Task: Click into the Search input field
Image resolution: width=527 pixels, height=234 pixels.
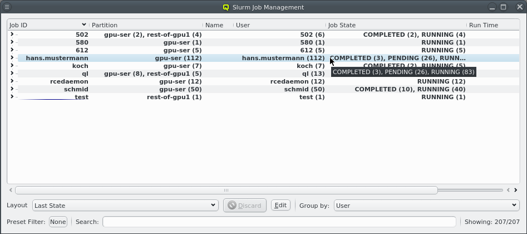Action: click(279, 222)
